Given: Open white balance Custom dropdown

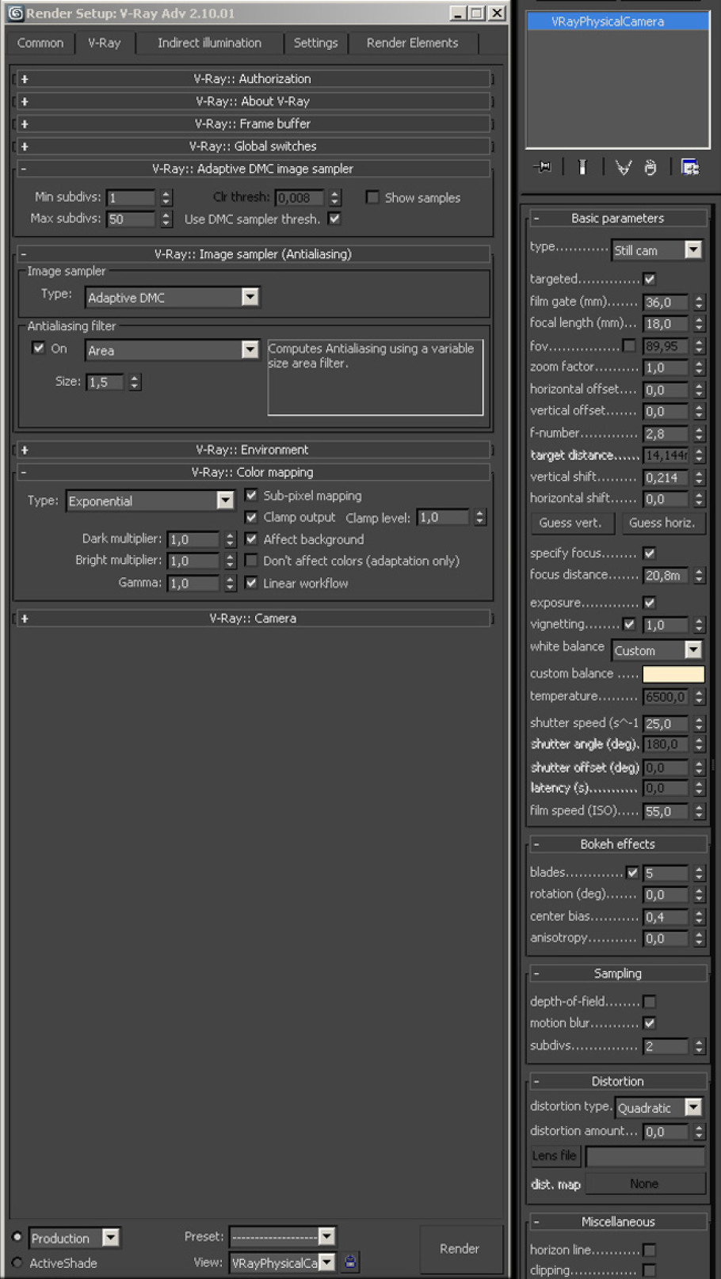Looking at the screenshot, I should point(657,650).
